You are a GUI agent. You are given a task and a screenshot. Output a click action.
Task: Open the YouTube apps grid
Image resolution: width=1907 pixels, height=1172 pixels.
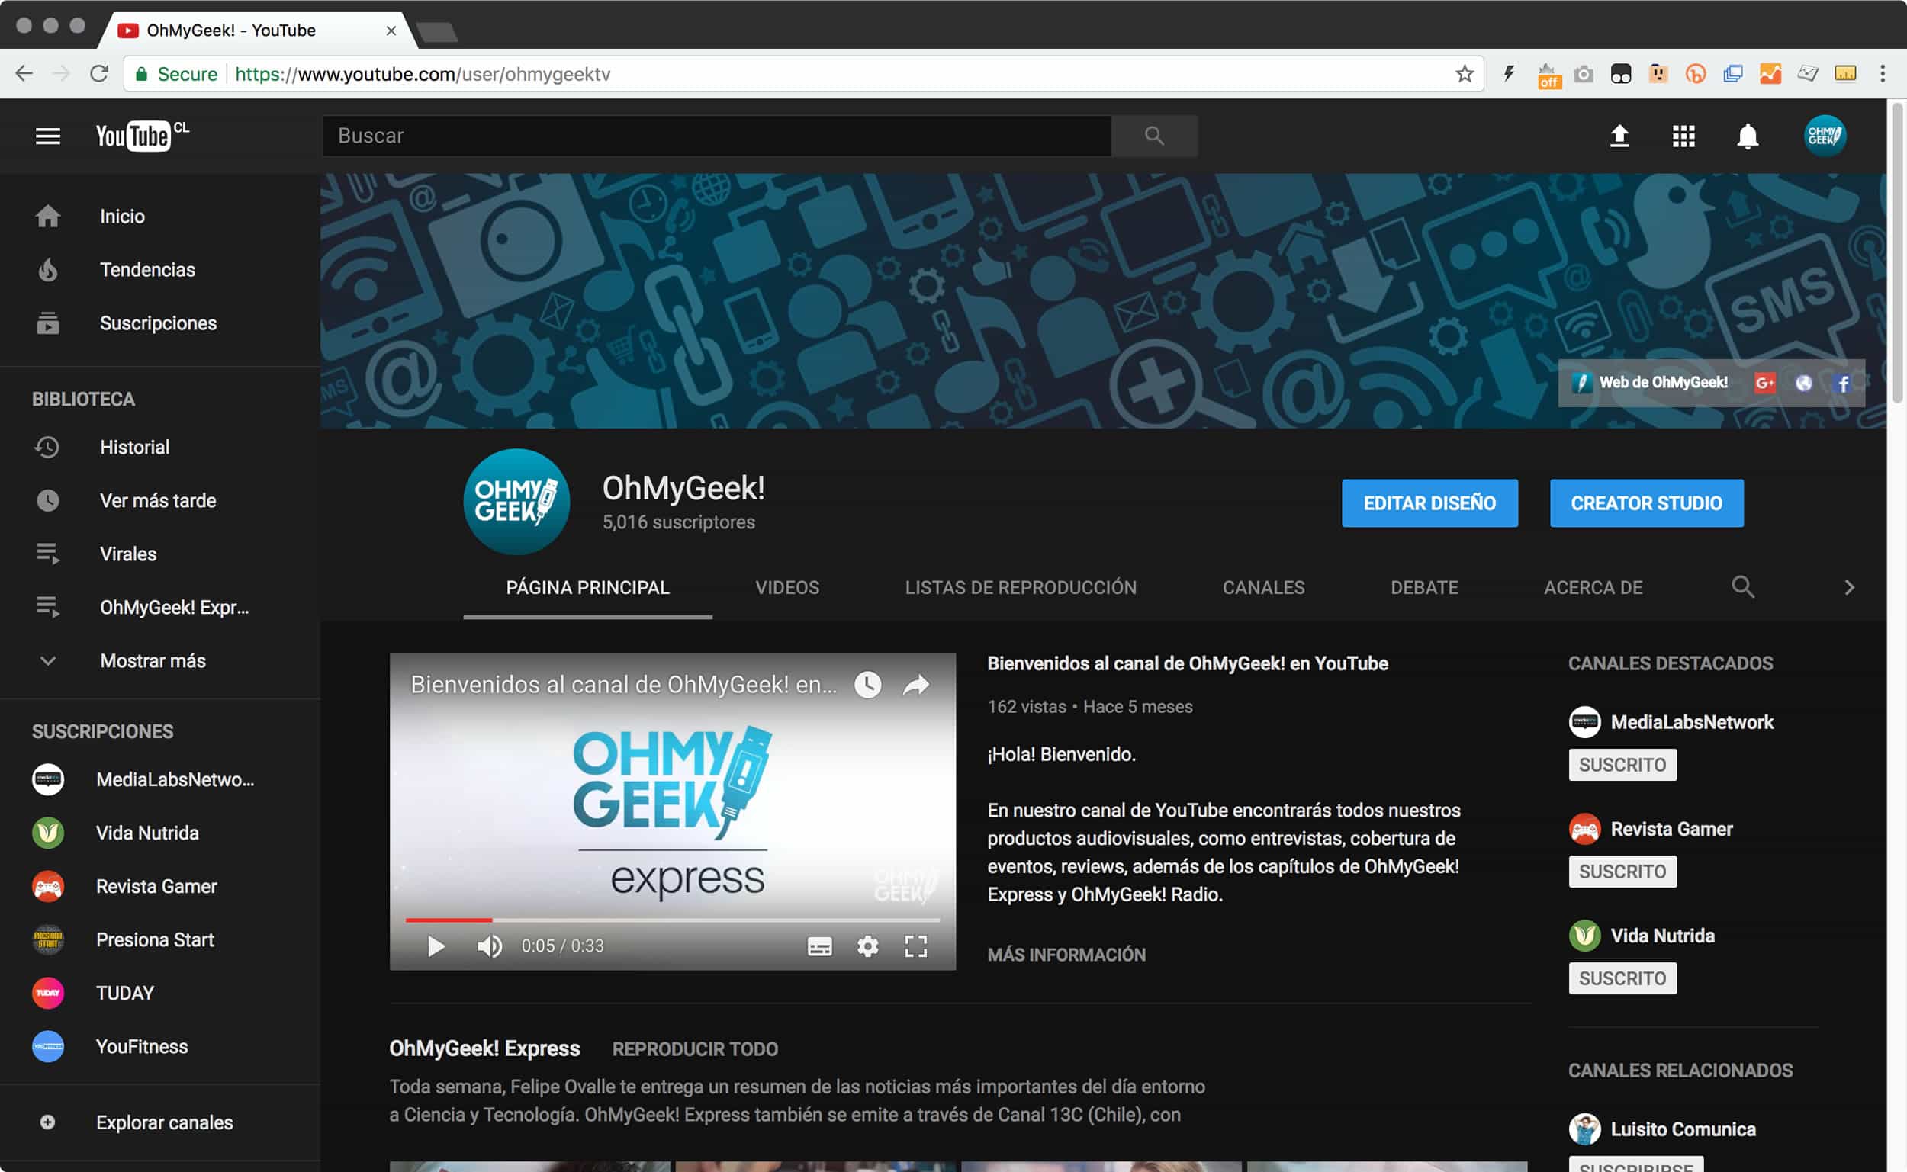(x=1683, y=136)
